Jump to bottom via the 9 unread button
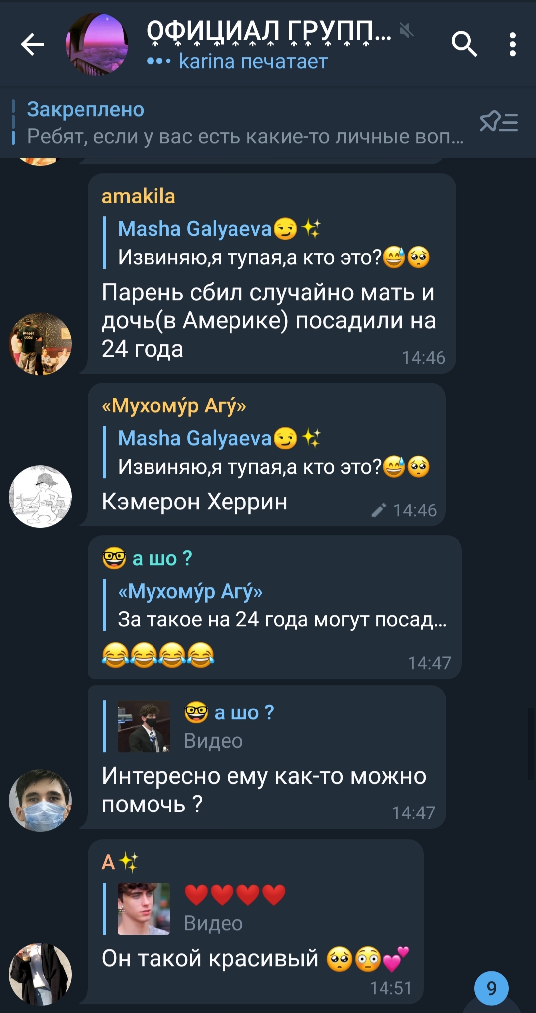The image size is (536, 1013). click(491, 988)
